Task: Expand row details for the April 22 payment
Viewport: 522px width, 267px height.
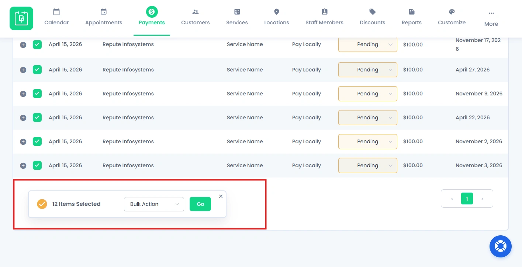Action: tap(23, 118)
